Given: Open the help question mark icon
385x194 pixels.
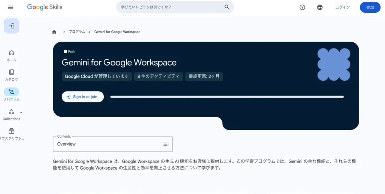Looking at the screenshot, I should point(302,8).
